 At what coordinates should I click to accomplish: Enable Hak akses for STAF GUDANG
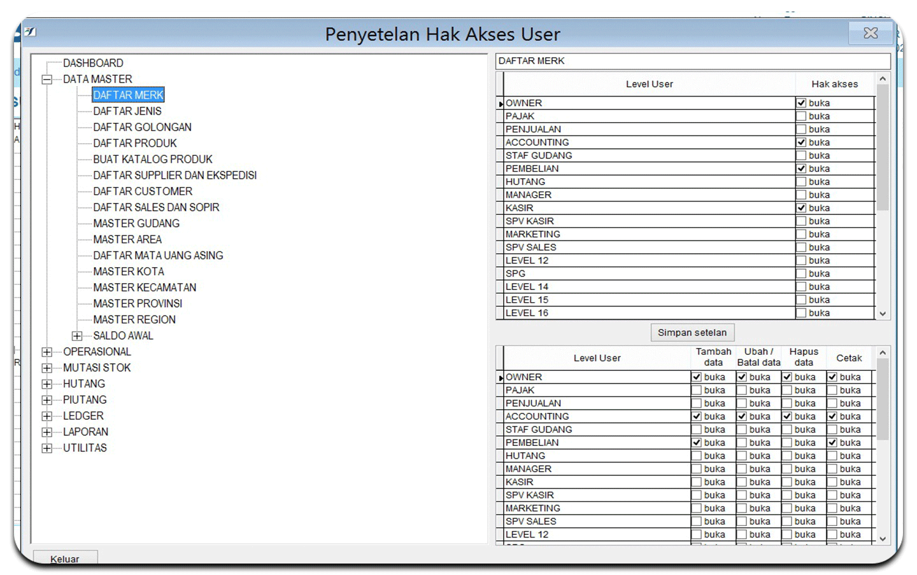coord(801,156)
